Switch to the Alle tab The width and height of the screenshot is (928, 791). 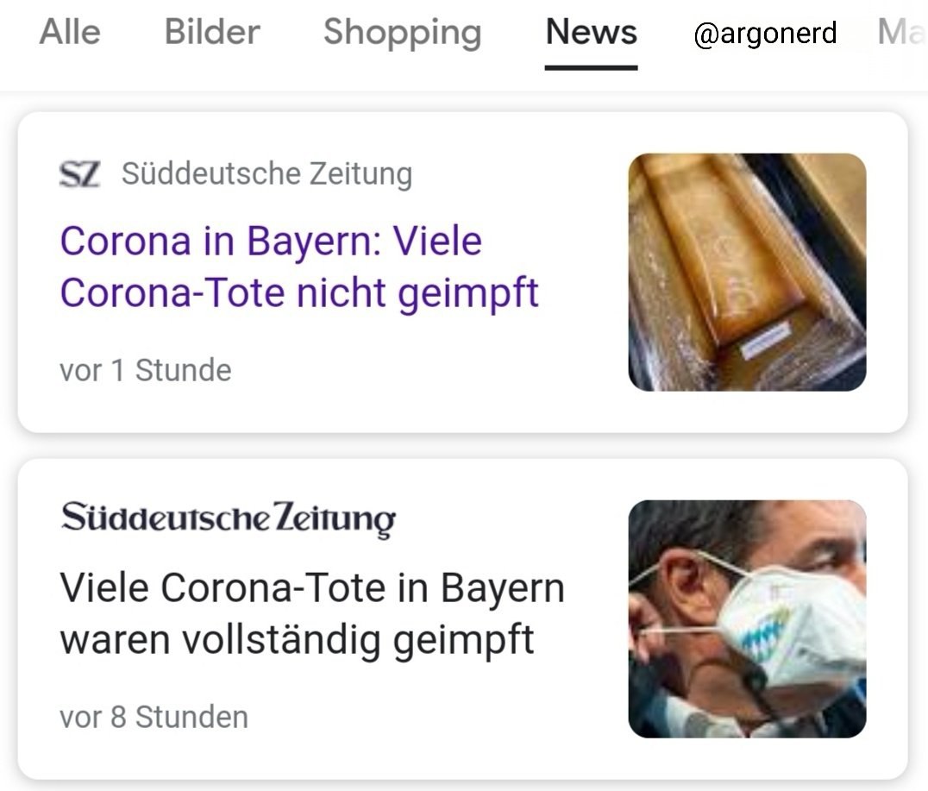(70, 33)
